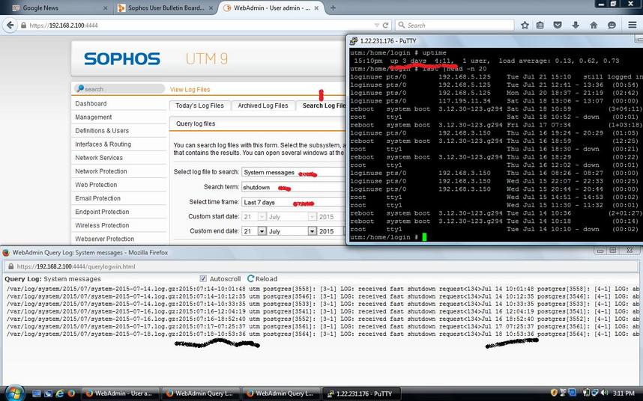Switch to Sophos User Bulletin Board tab
The image size is (643, 401).
coord(166,7)
